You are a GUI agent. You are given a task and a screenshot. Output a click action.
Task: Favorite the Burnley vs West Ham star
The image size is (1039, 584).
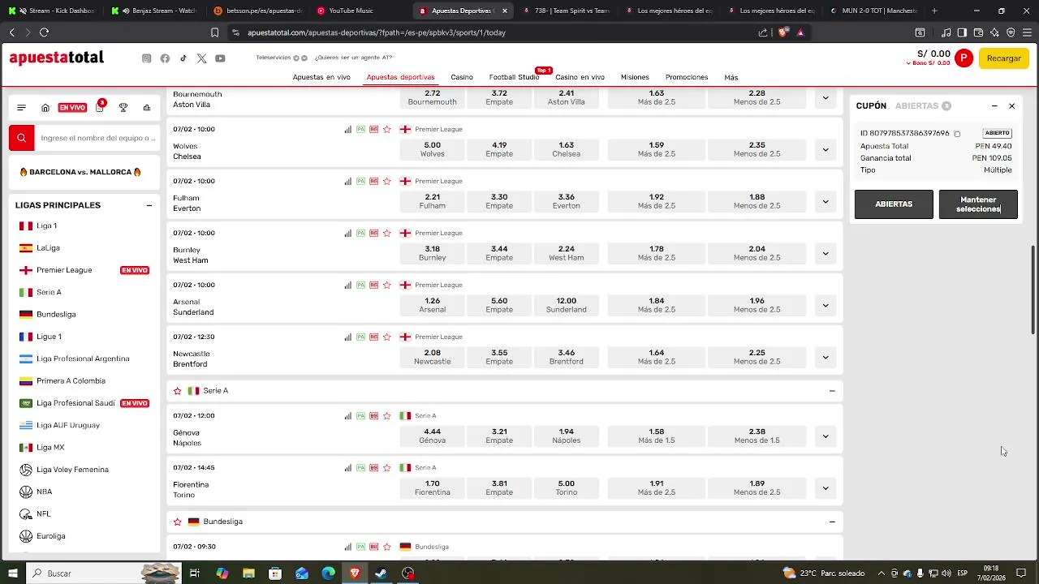387,233
